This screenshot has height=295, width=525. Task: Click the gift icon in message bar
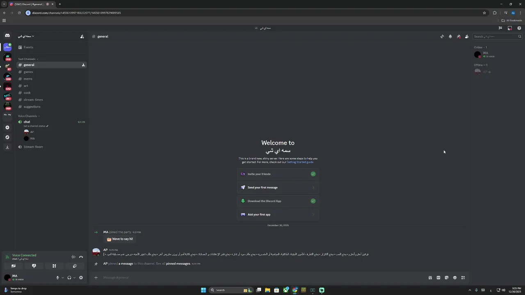coord(430,278)
